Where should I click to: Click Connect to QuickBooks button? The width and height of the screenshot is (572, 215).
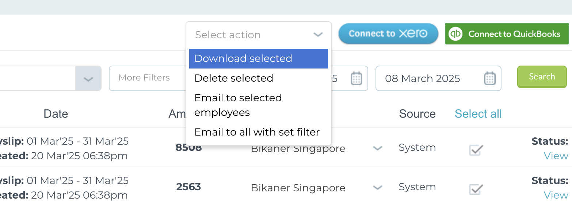pyautogui.click(x=507, y=34)
